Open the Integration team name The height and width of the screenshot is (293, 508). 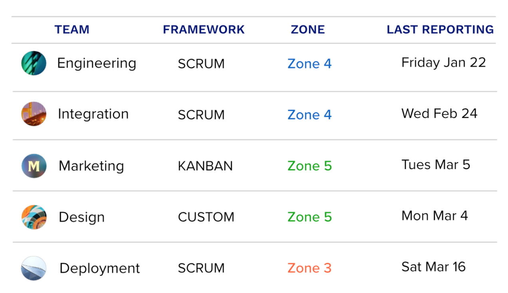pyautogui.click(x=93, y=114)
